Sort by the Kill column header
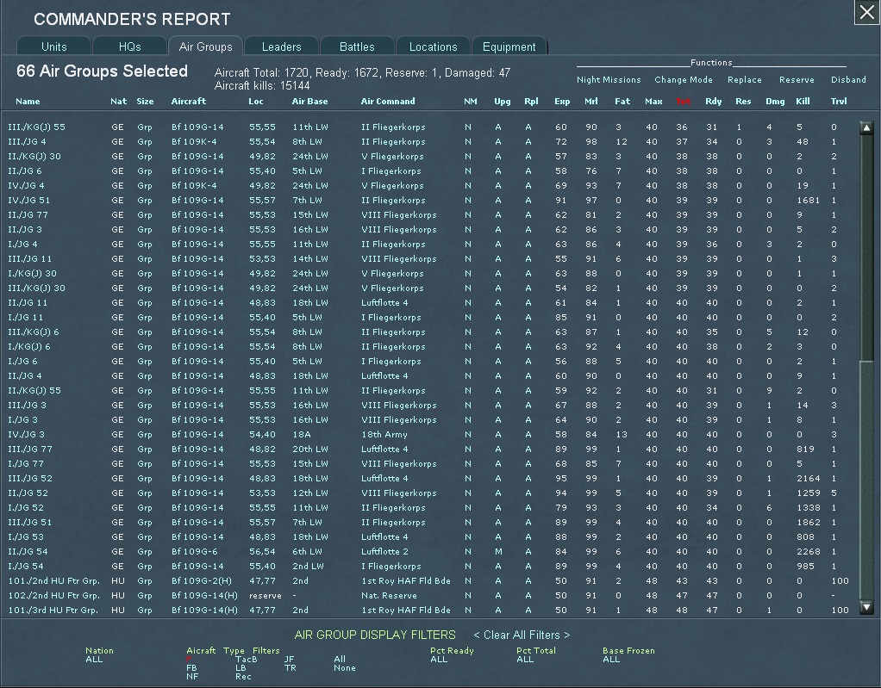881x688 pixels. point(803,101)
